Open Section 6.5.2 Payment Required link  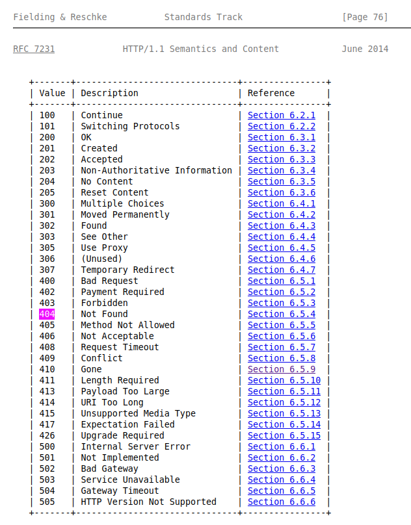(282, 292)
